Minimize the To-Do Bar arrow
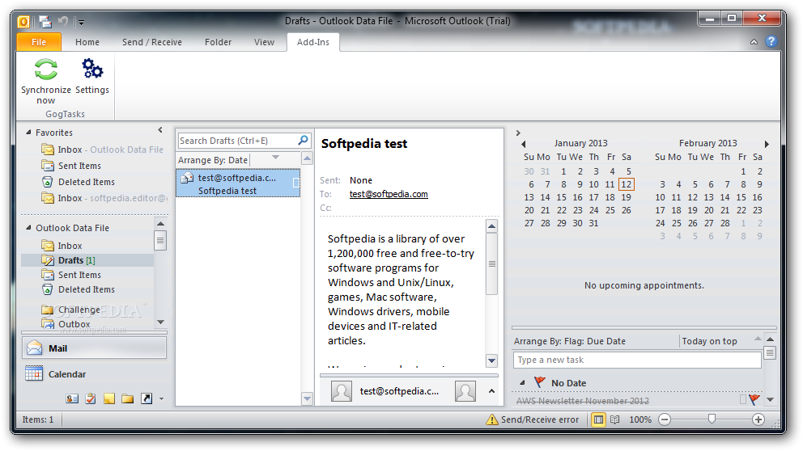803x451 pixels. (518, 133)
